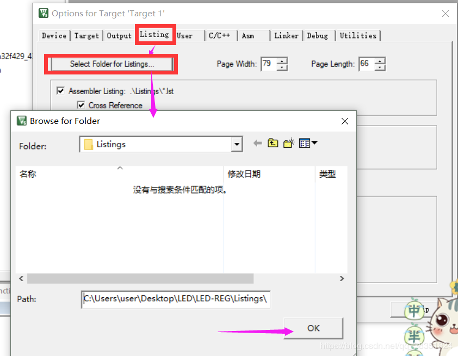Click the Keil icon in Options dialog title
The width and height of the screenshot is (458, 356).
pyautogui.click(x=44, y=13)
